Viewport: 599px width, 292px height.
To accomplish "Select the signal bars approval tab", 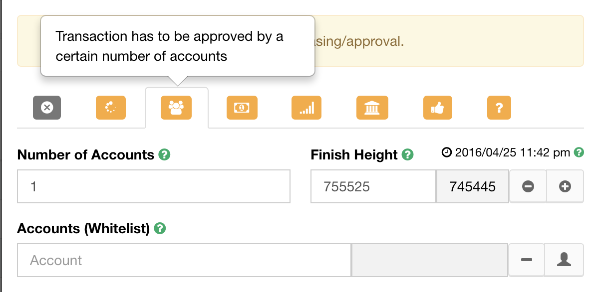I will tap(306, 107).
